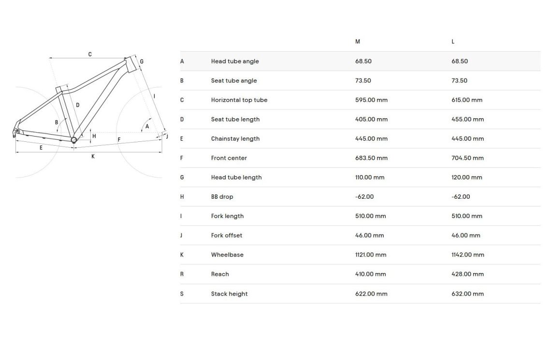Click the letter K under the frame diagram

93,156
